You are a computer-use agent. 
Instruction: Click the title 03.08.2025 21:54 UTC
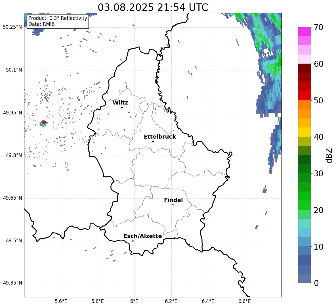[x=153, y=7]
